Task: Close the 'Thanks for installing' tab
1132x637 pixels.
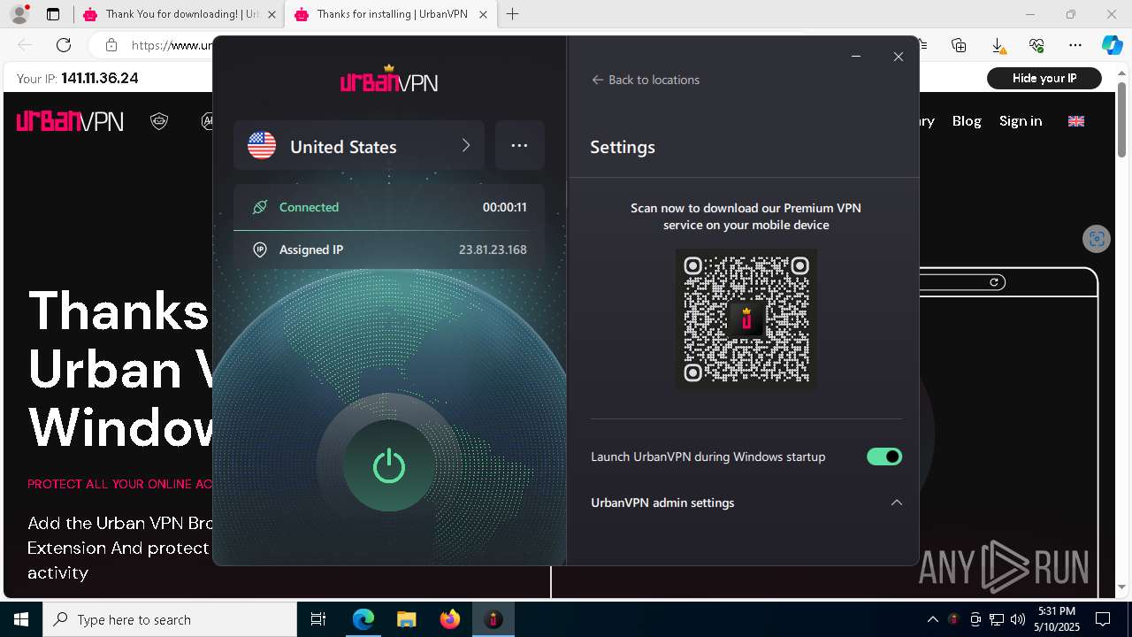Action: 484,14
